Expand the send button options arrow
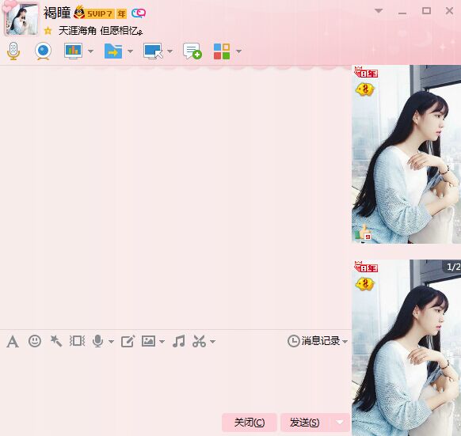 coord(340,423)
